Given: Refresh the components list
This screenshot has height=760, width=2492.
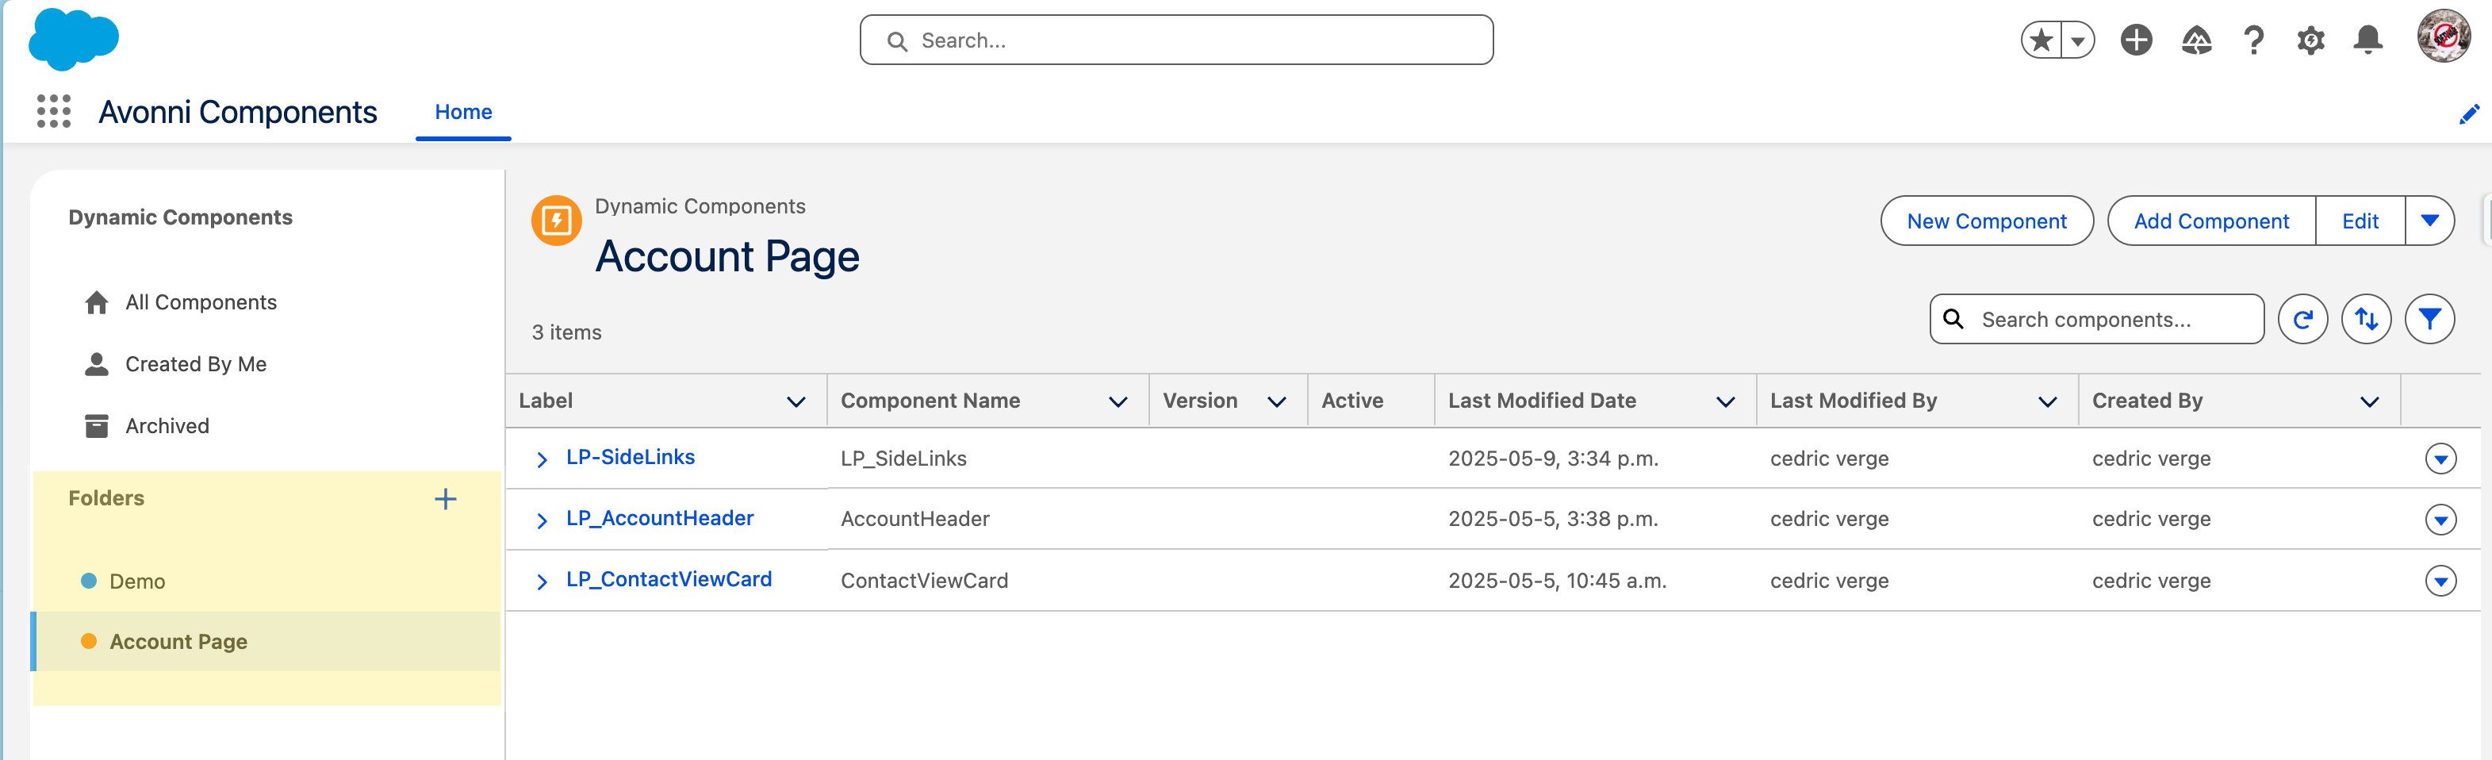Looking at the screenshot, I should click(2302, 320).
